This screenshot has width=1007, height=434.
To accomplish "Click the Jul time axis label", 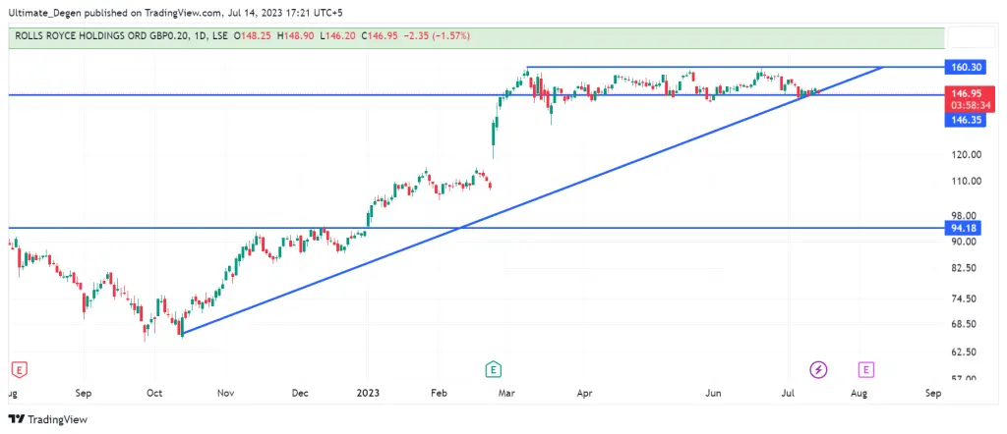I will [x=788, y=393].
